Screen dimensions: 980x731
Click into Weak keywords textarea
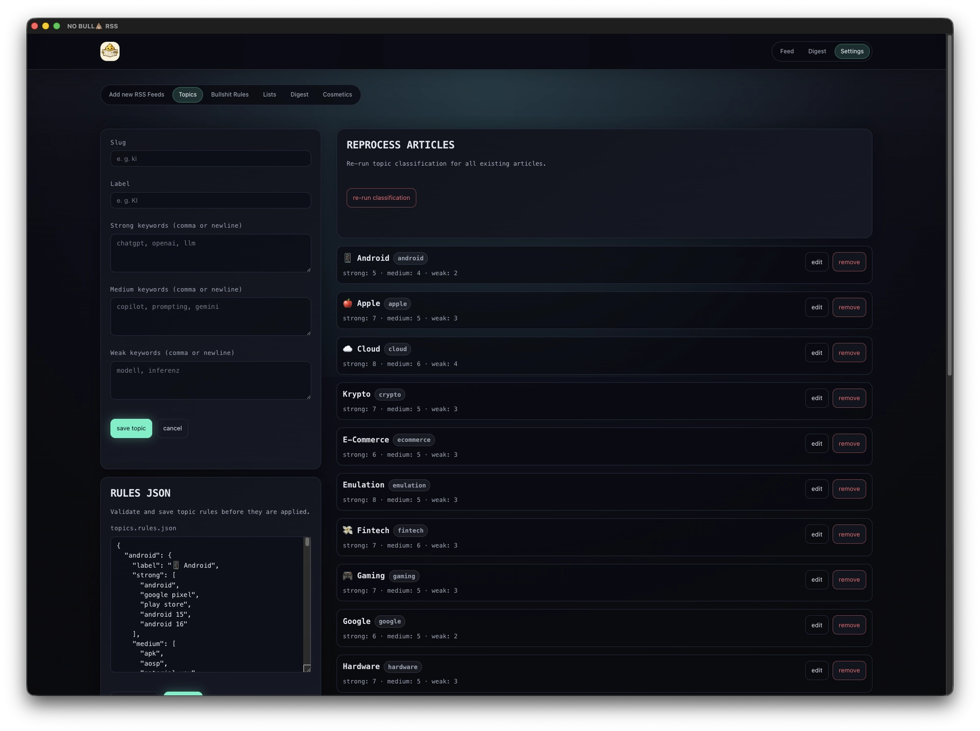pyautogui.click(x=210, y=380)
